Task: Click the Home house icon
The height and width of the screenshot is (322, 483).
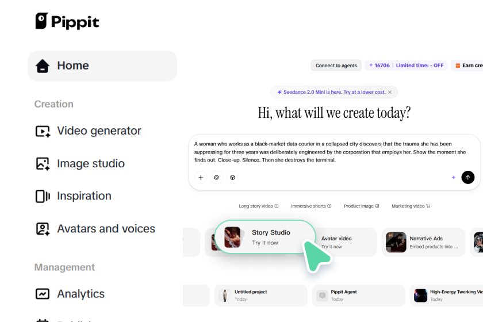Action: (x=43, y=66)
